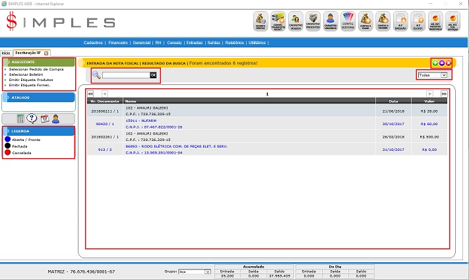Viewport: 469px width, 280px height.
Task: Open the Todas status filter dropdown
Action: (432, 75)
